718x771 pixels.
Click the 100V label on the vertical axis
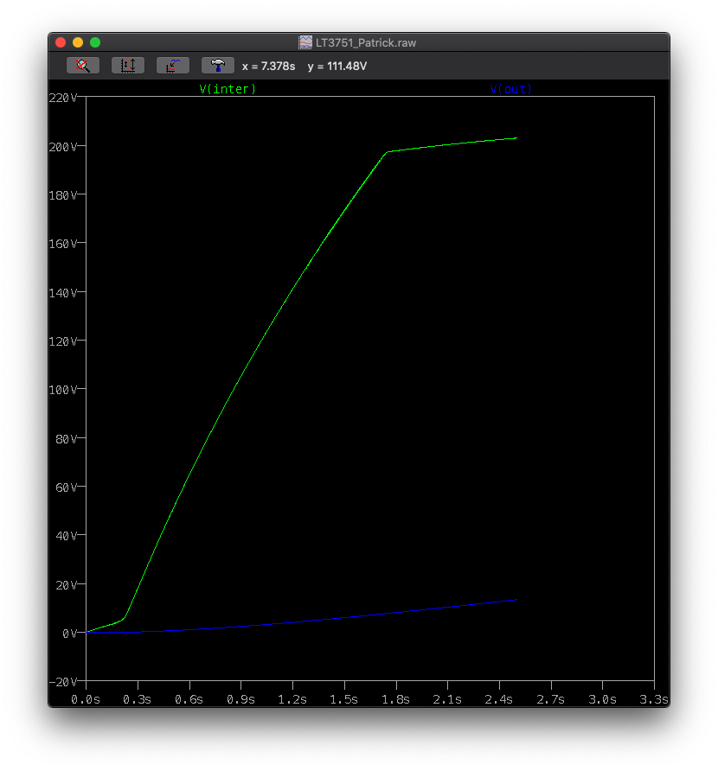(63, 390)
